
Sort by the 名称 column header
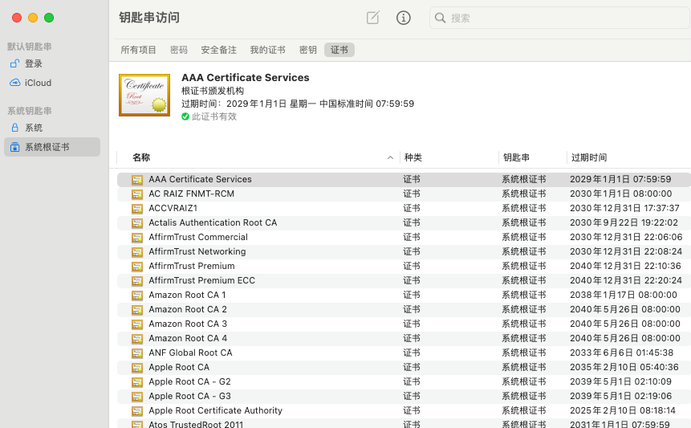[141, 157]
